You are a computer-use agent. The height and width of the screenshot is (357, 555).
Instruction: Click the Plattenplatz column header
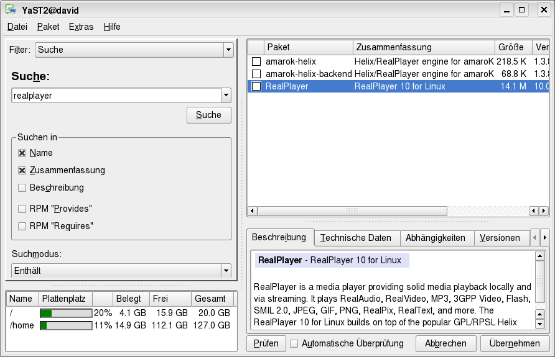pyautogui.click(x=65, y=299)
